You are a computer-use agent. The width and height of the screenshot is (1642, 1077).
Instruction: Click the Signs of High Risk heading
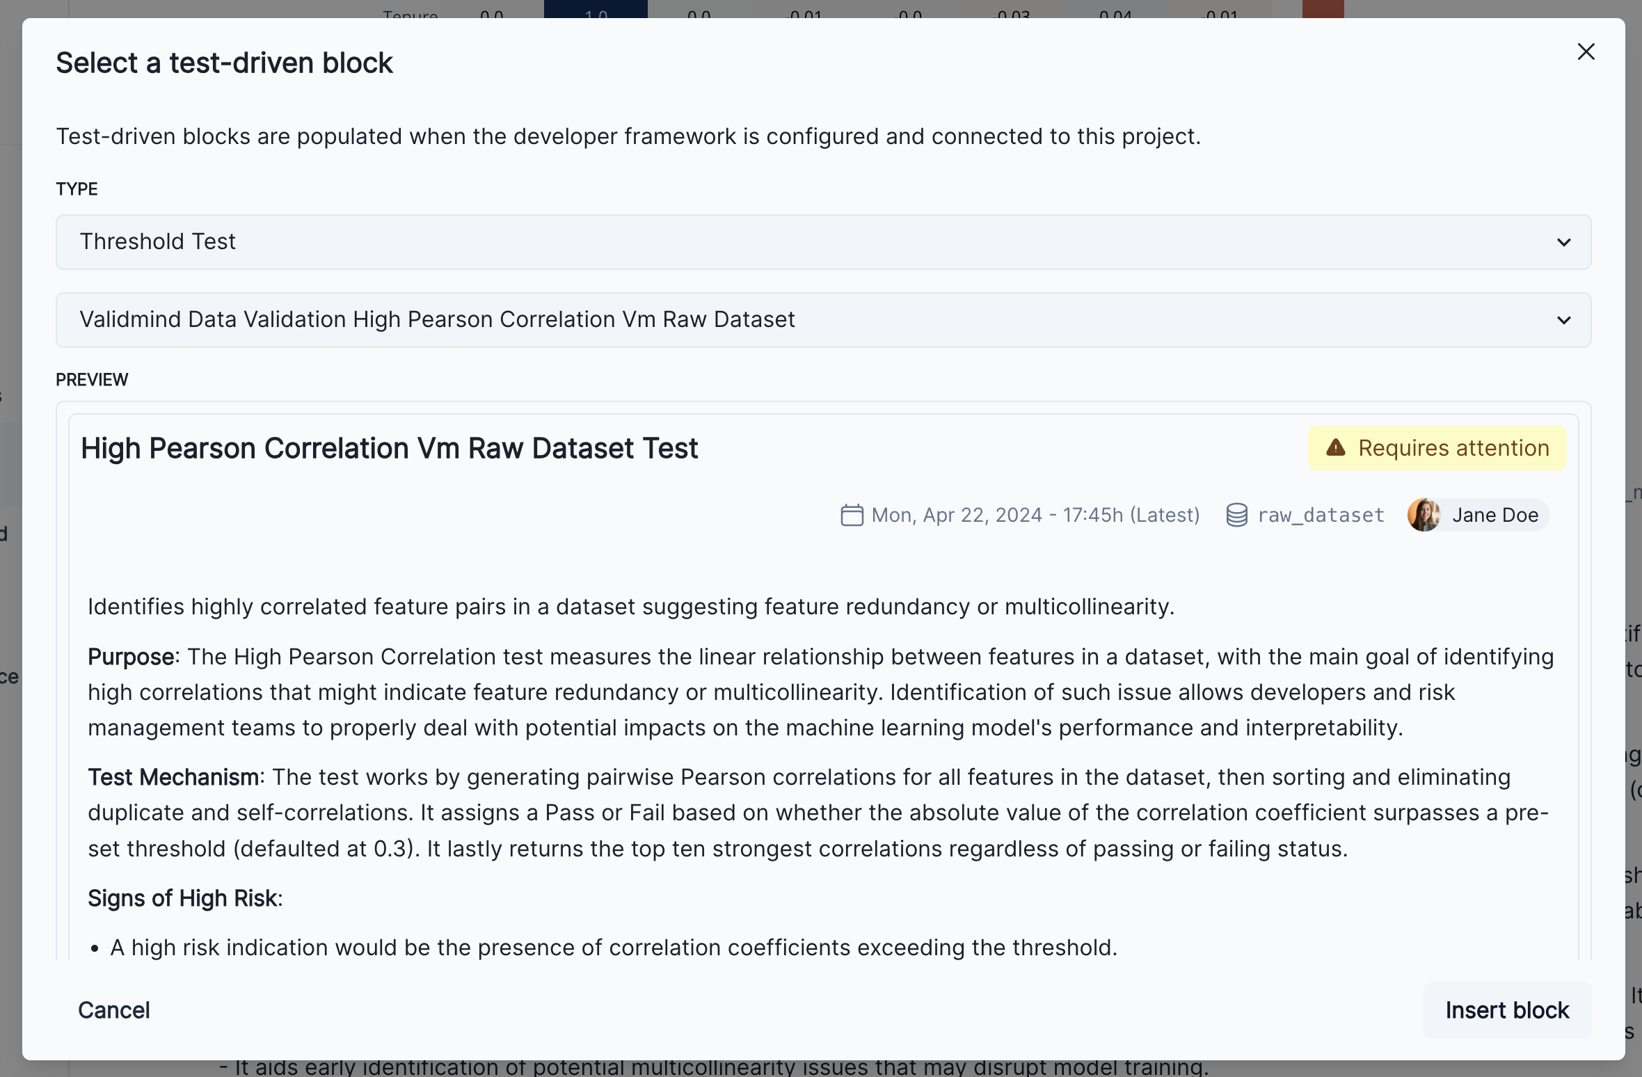click(184, 897)
